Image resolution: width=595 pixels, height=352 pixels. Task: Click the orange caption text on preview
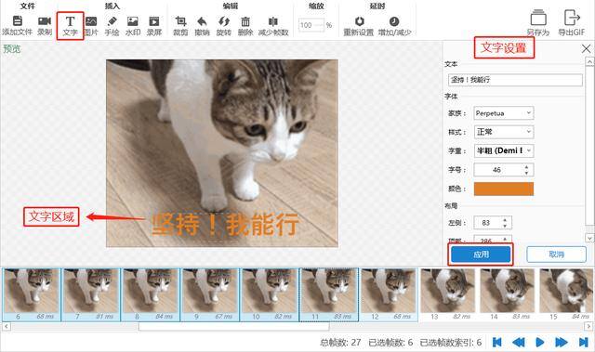[x=225, y=225]
